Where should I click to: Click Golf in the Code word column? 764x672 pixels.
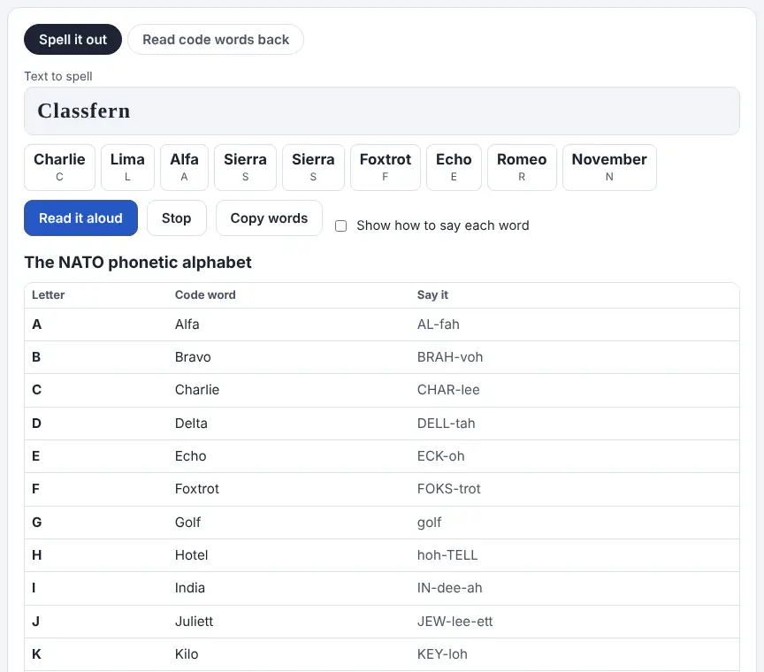[x=187, y=523]
